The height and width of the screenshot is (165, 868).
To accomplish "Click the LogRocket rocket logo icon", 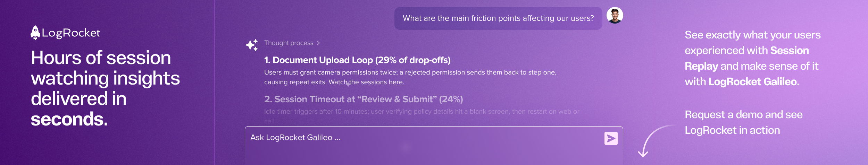I will pos(35,33).
